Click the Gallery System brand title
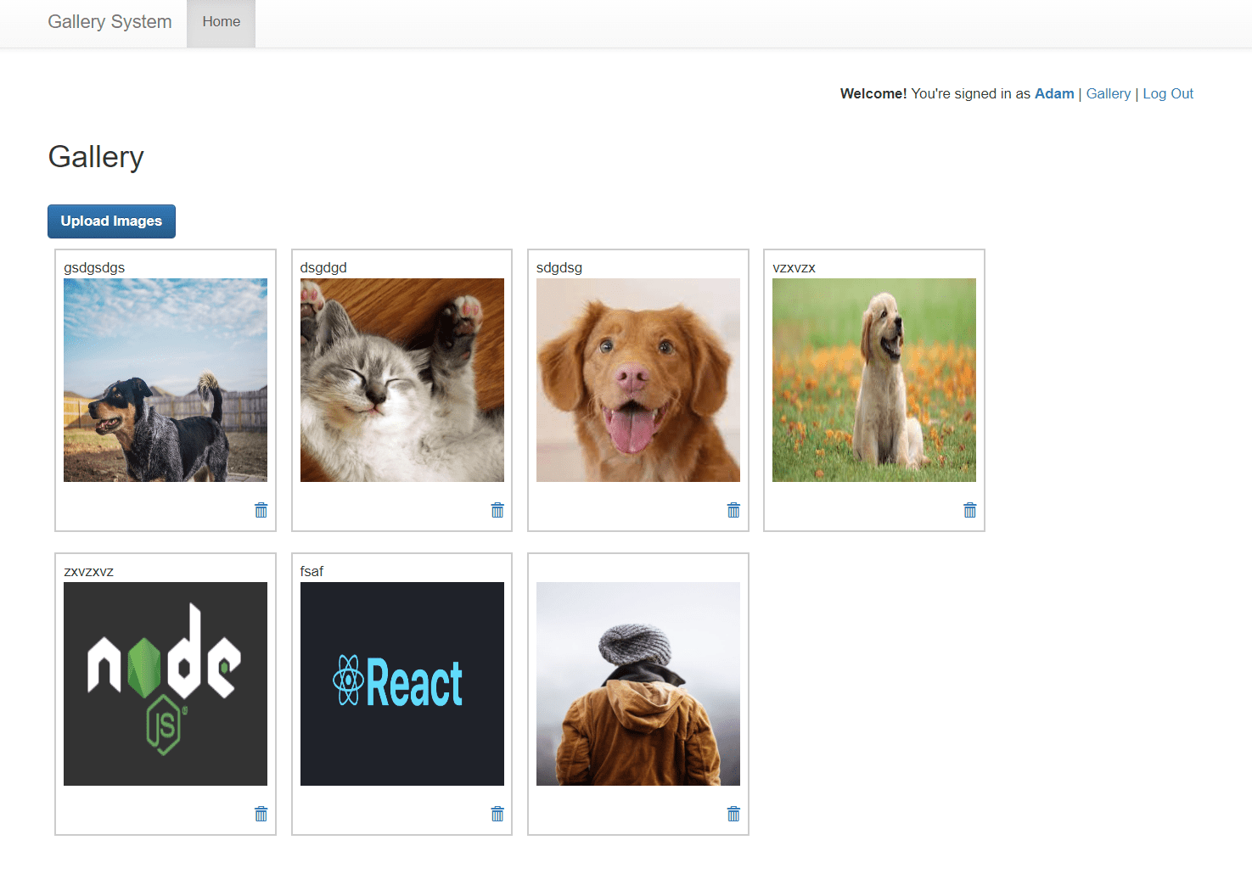Viewport: 1252px width, 885px height. 109,22
